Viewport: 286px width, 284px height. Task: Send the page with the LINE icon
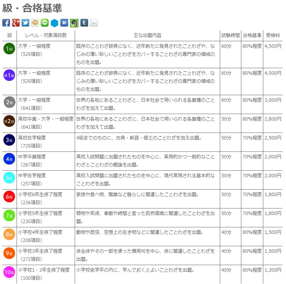coord(45,23)
